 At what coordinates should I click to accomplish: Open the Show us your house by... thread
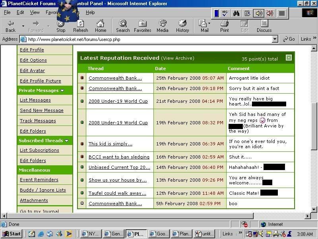117,180
